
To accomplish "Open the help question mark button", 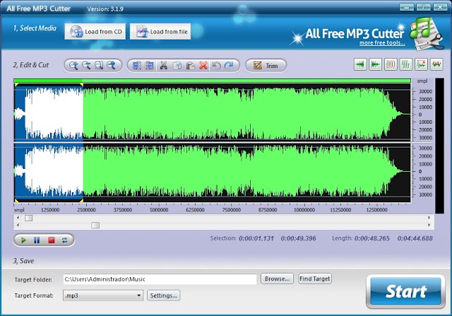I will point(423,7).
